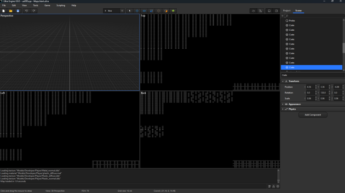The image size is (345, 193).
Task: Click the Top viewport label
Action: 143,16
